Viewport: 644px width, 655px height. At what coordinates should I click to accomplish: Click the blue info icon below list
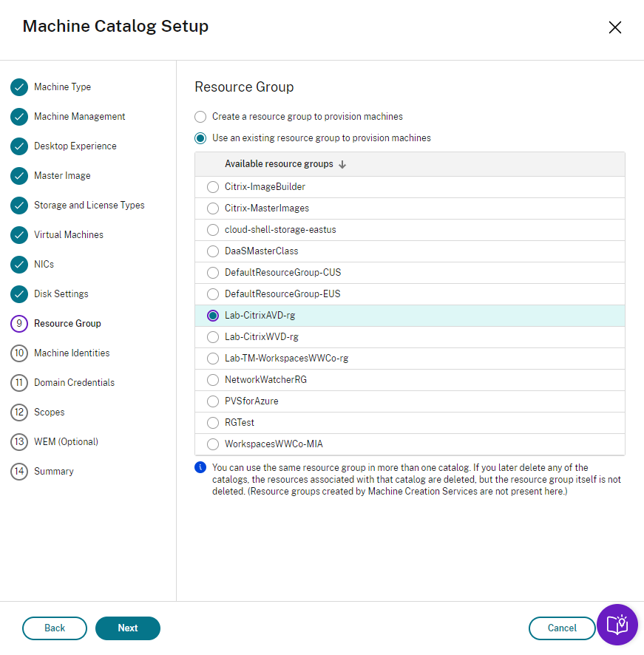tap(200, 467)
